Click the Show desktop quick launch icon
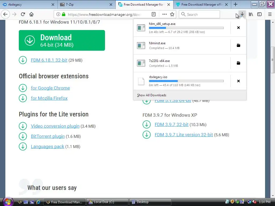The height and width of the screenshot is (206, 275). (x=26, y=202)
